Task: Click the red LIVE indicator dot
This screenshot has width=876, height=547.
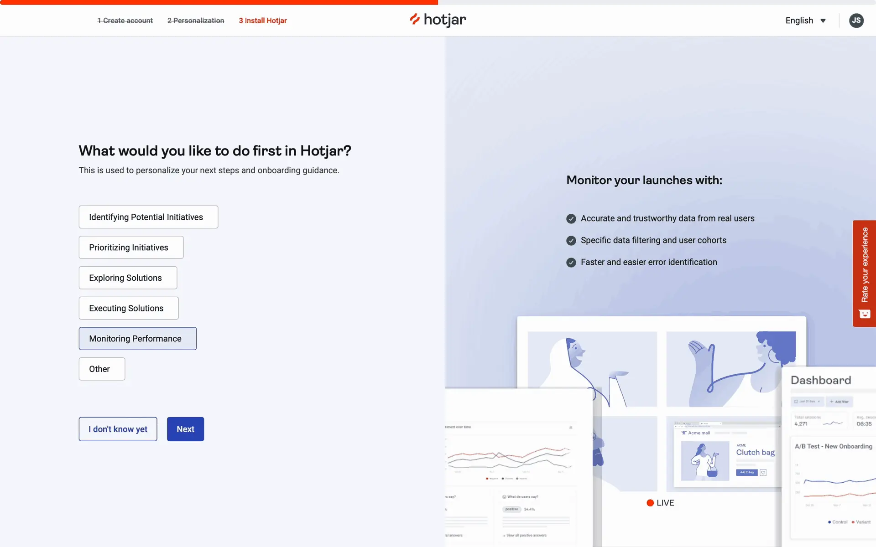Action: click(x=650, y=503)
